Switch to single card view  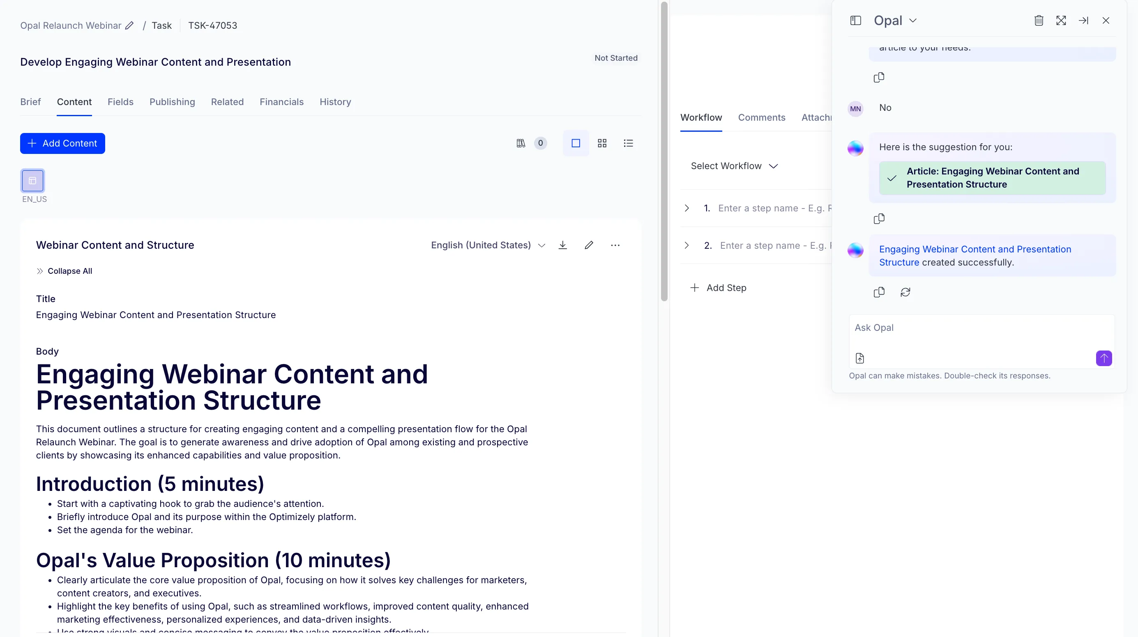click(x=576, y=143)
